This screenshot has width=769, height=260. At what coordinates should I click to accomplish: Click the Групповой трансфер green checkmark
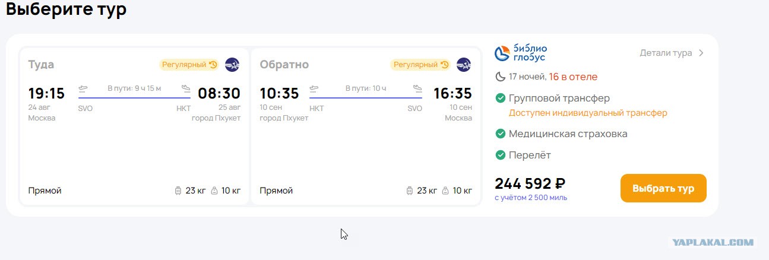point(500,98)
